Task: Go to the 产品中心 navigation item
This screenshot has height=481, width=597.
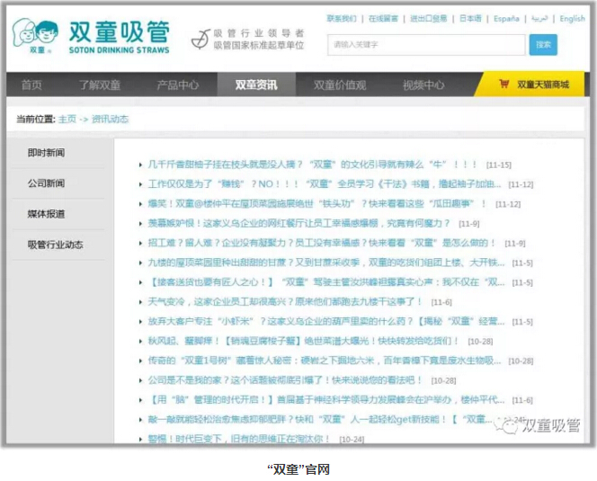Action: pos(177,85)
